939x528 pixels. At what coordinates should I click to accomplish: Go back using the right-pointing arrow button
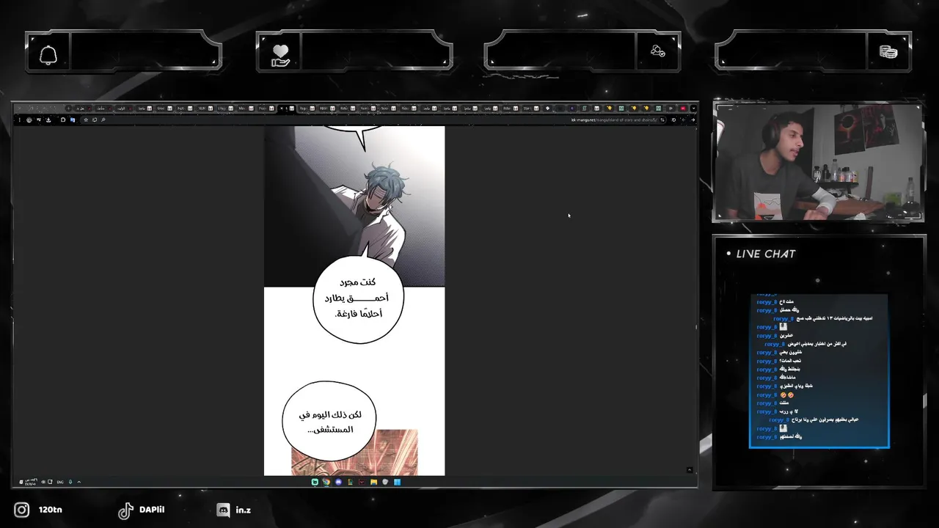click(693, 120)
